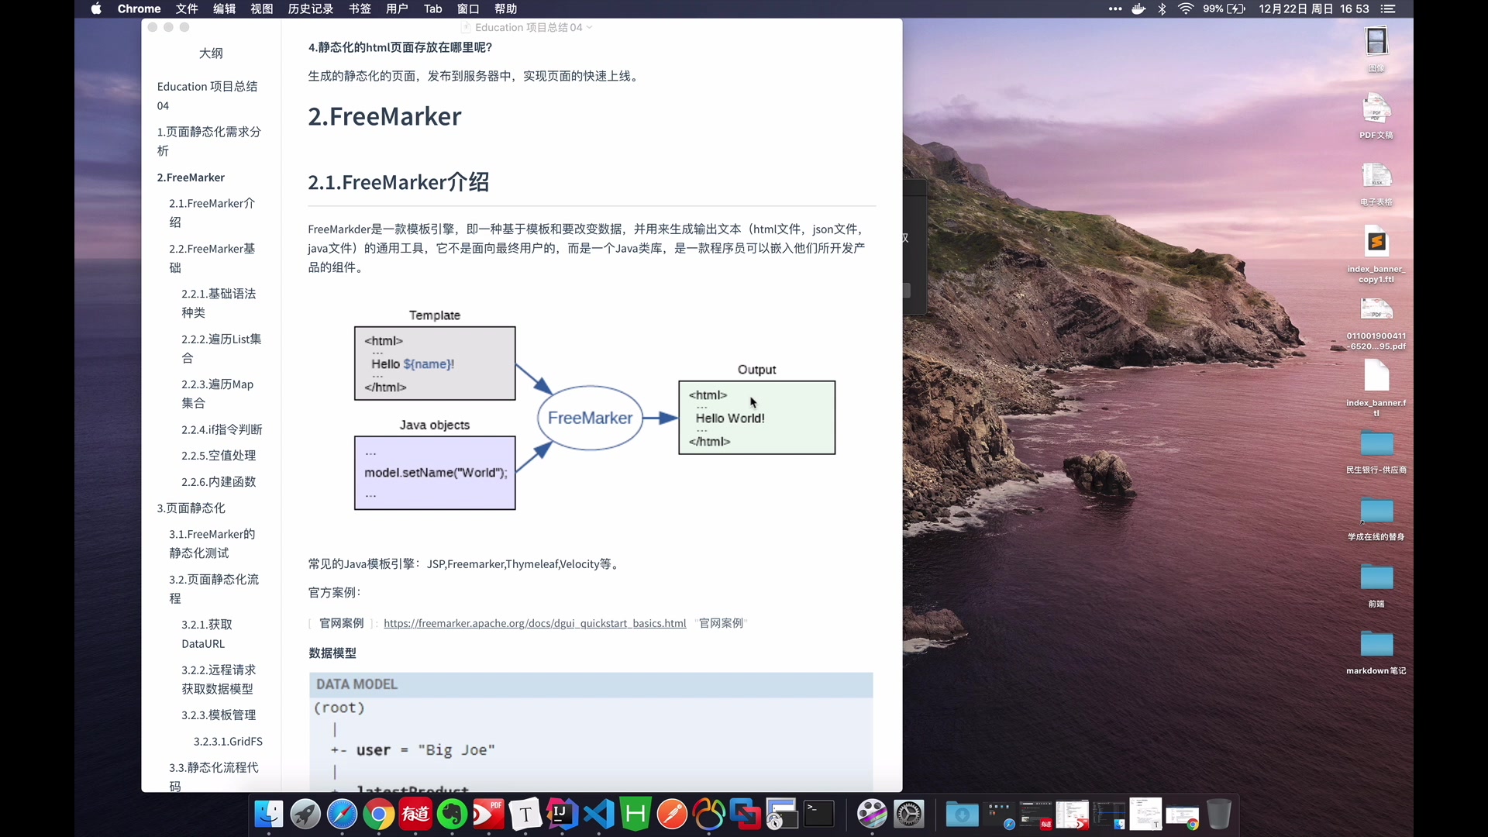Open Docker whale menu bar icon

[x=1138, y=9]
